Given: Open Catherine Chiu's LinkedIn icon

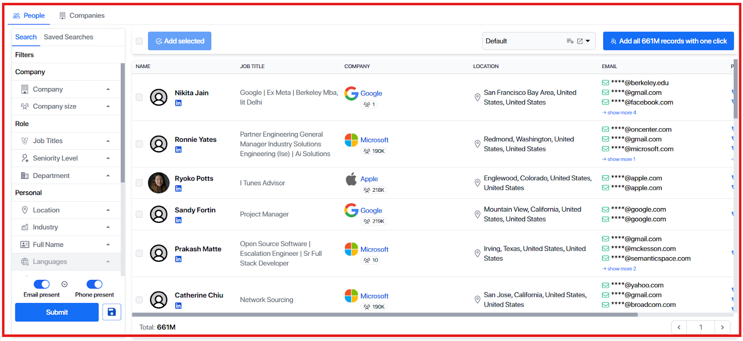Looking at the screenshot, I should (x=178, y=306).
